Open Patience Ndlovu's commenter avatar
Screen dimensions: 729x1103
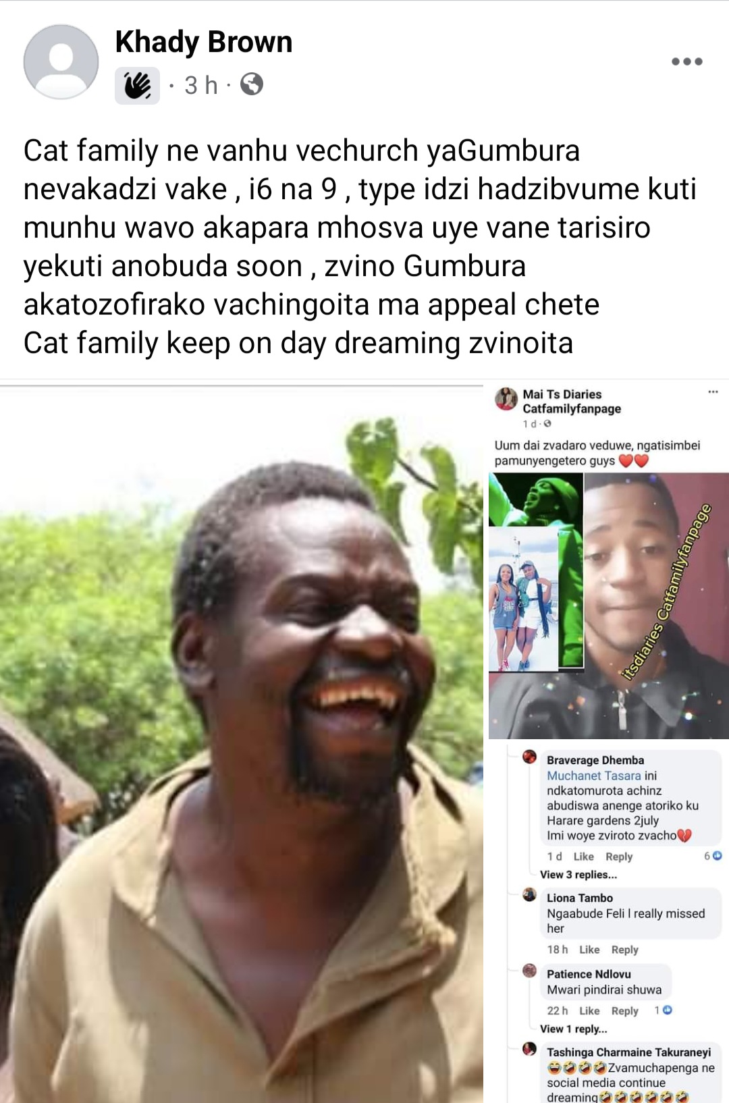530,971
